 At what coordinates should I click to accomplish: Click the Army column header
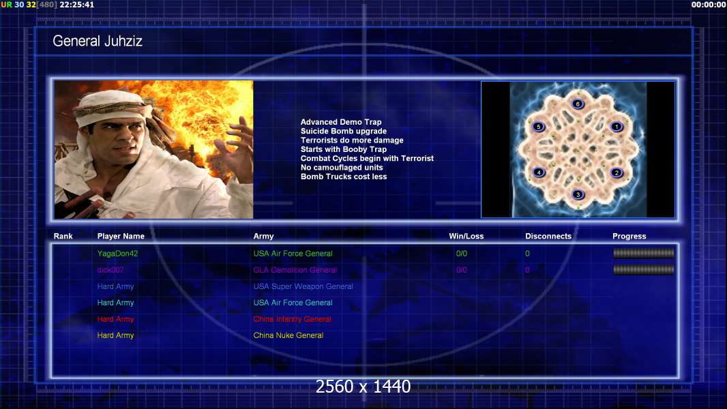263,237
